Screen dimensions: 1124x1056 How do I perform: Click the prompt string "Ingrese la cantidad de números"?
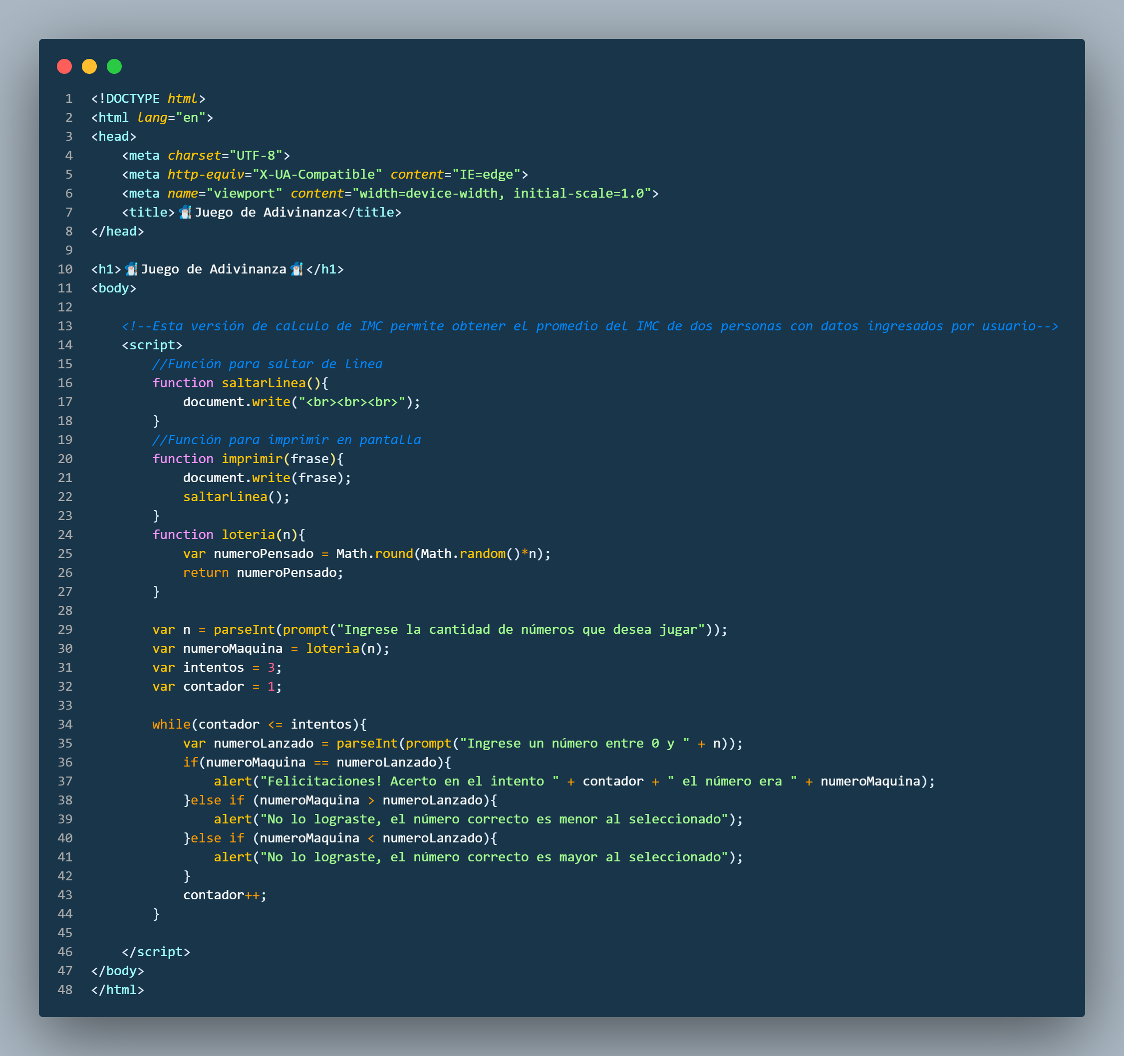[521, 630]
